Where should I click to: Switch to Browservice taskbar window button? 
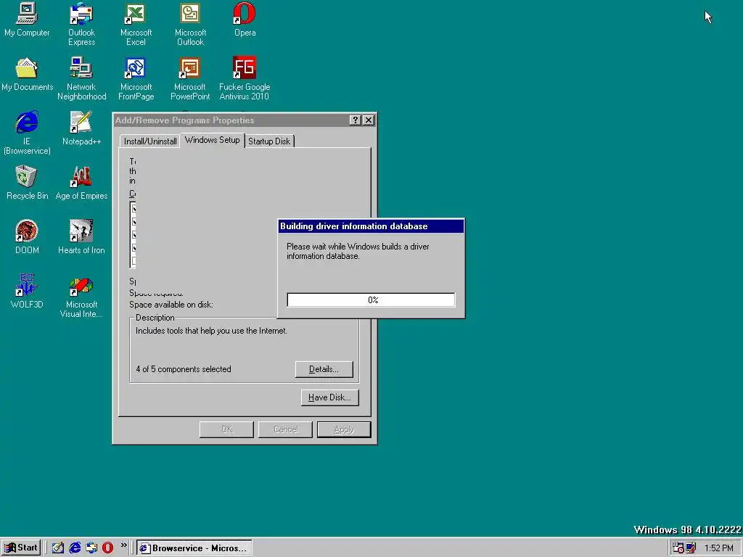(x=194, y=548)
